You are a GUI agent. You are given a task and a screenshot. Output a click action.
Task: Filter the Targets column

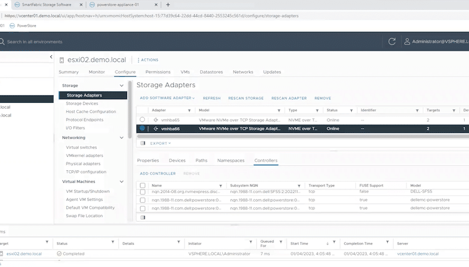click(x=454, y=111)
